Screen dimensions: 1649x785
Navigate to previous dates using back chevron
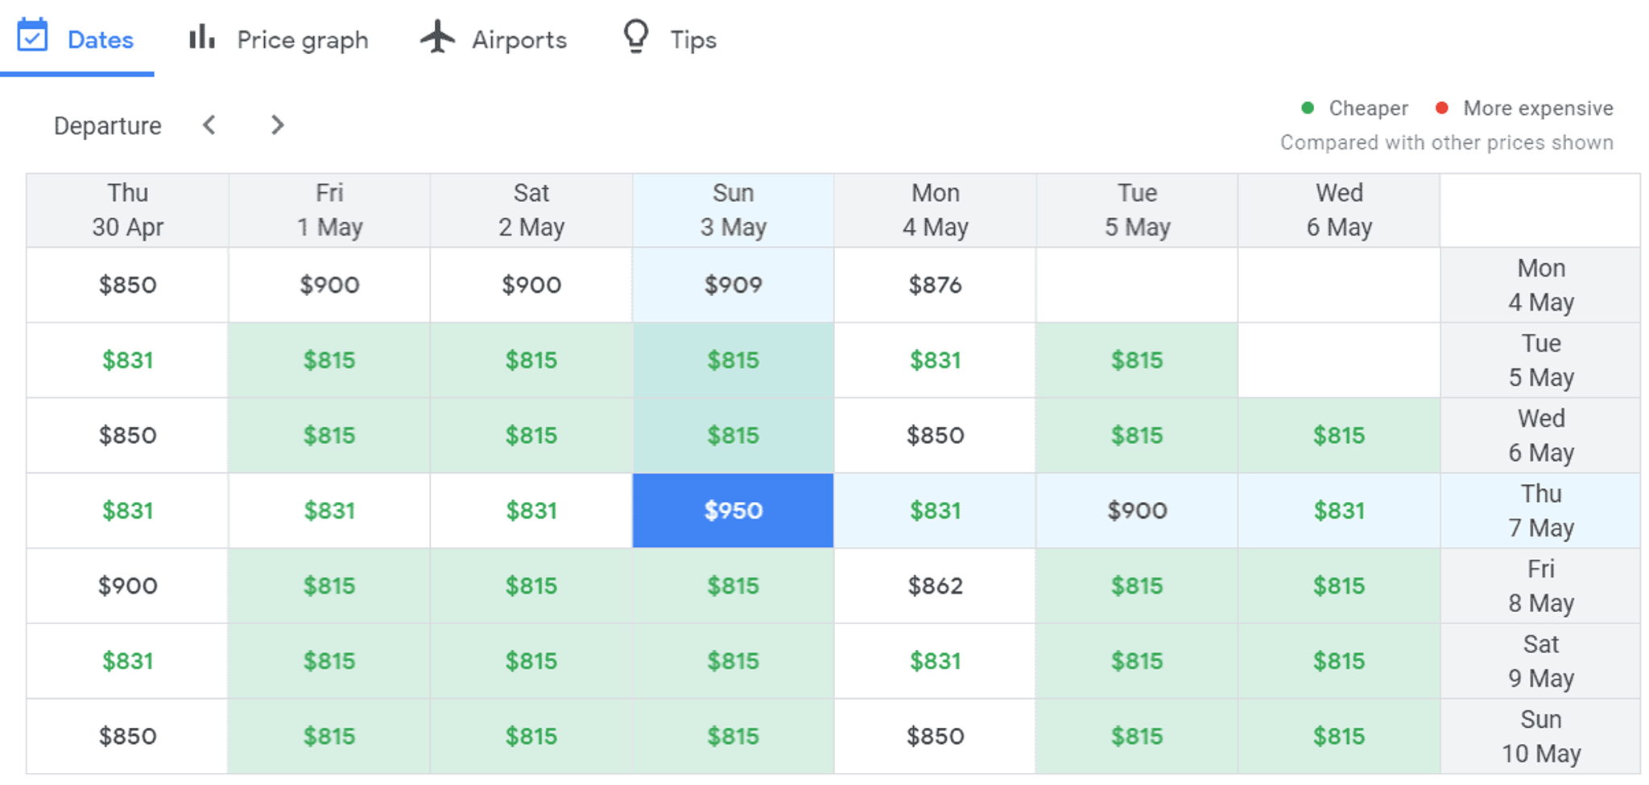click(x=209, y=125)
